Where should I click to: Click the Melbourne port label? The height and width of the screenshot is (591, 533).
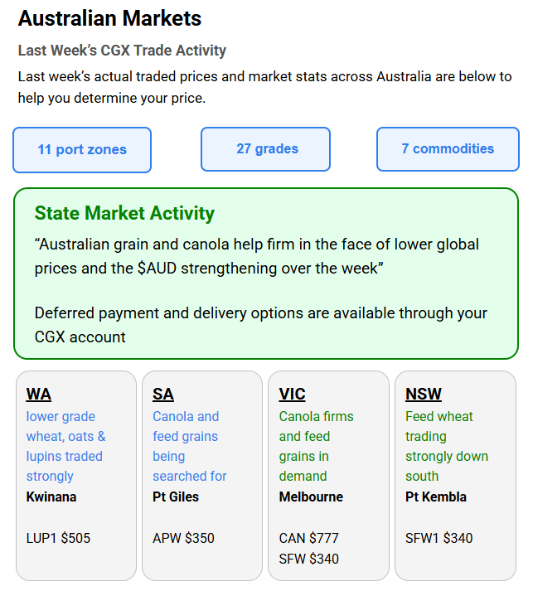click(311, 497)
